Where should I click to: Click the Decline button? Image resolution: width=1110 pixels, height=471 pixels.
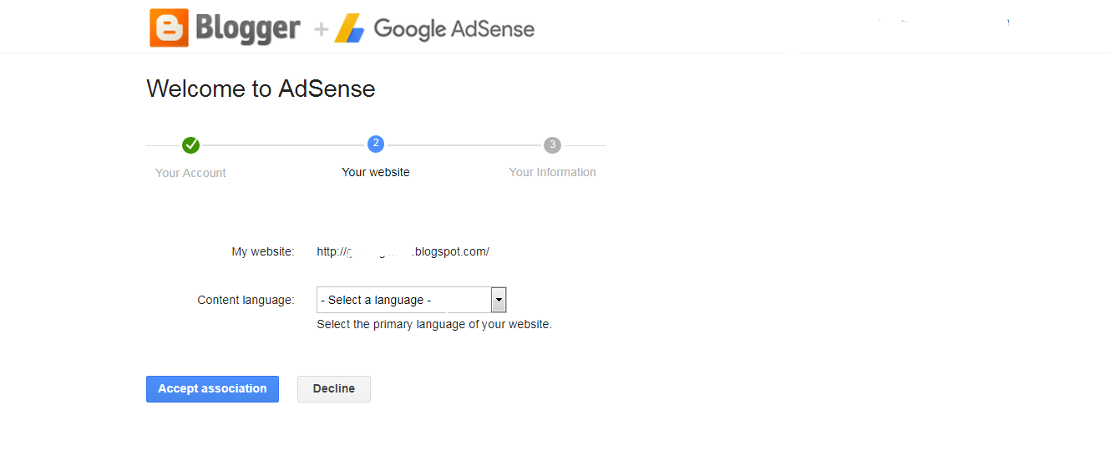point(334,389)
